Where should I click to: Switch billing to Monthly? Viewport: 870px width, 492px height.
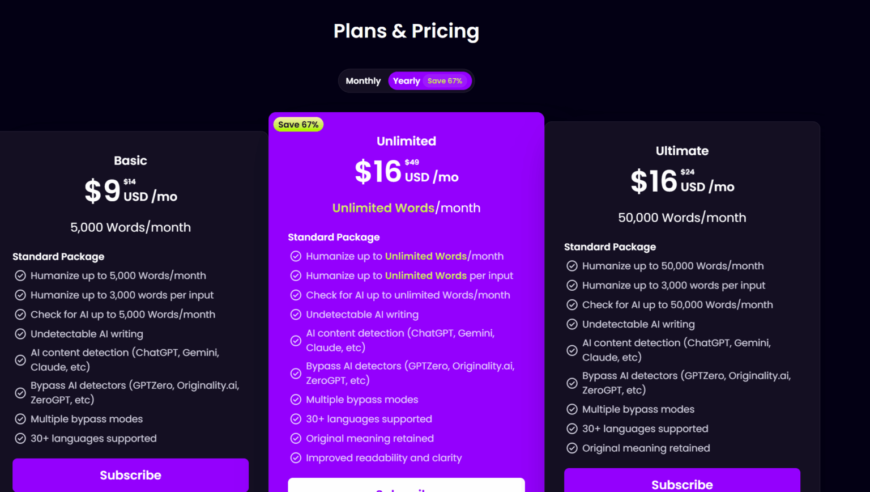pos(363,81)
